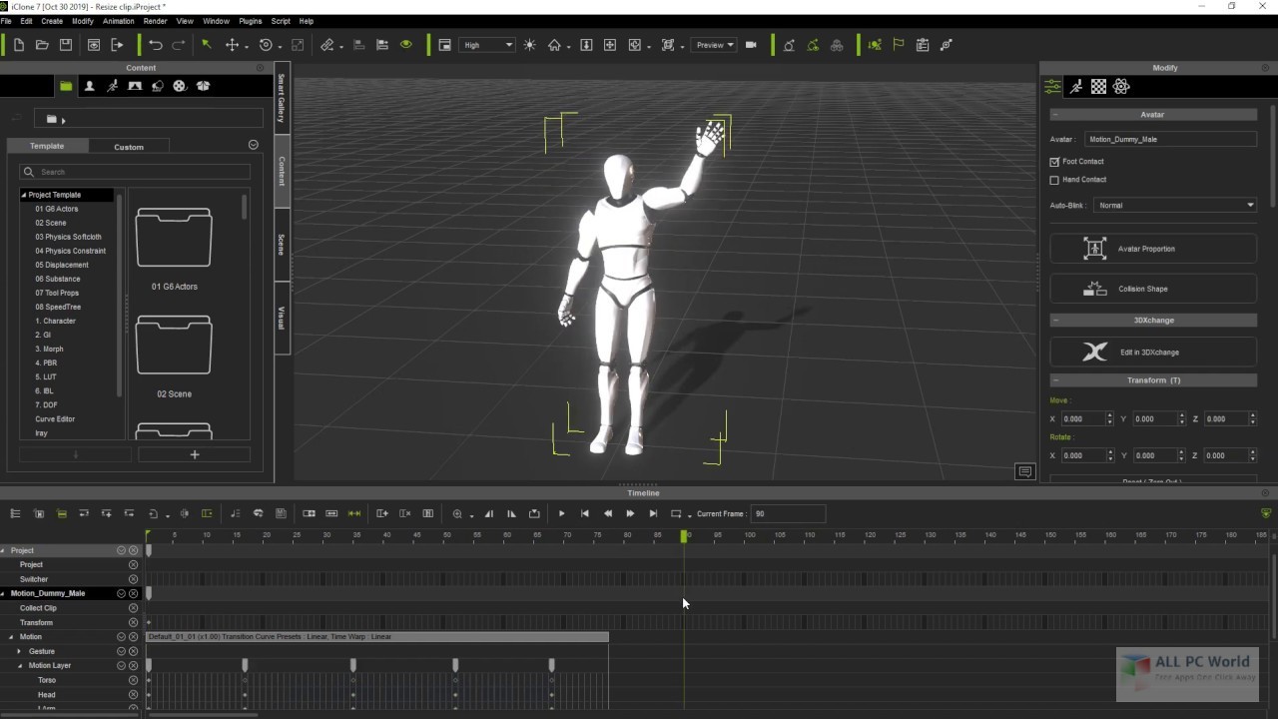Open the Visual side tab
This screenshot has width=1278, height=719.
tap(282, 318)
